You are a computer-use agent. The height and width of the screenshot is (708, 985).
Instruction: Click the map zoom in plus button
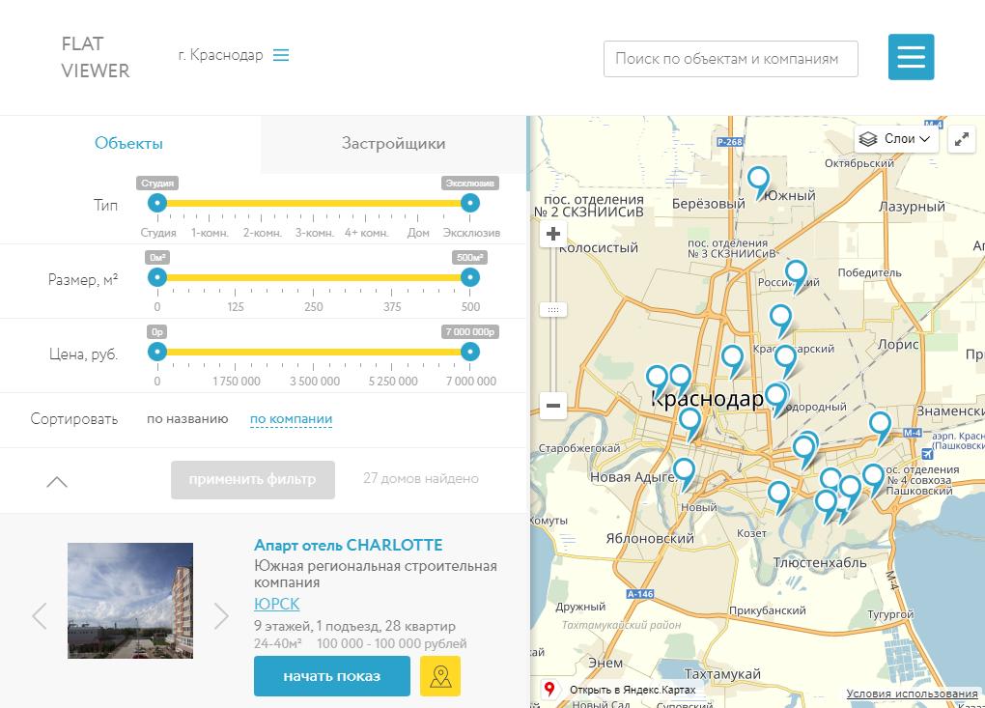click(553, 235)
